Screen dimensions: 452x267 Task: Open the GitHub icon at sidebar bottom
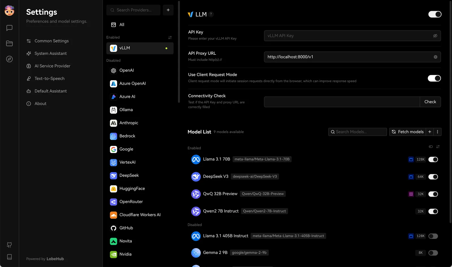click(9, 245)
